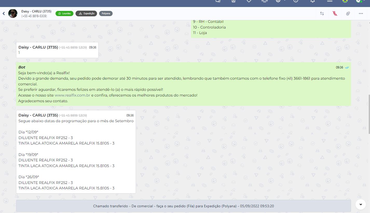Open the chats bubble icon in top bar
Screen dimensions: 370x213
pos(218,1)
